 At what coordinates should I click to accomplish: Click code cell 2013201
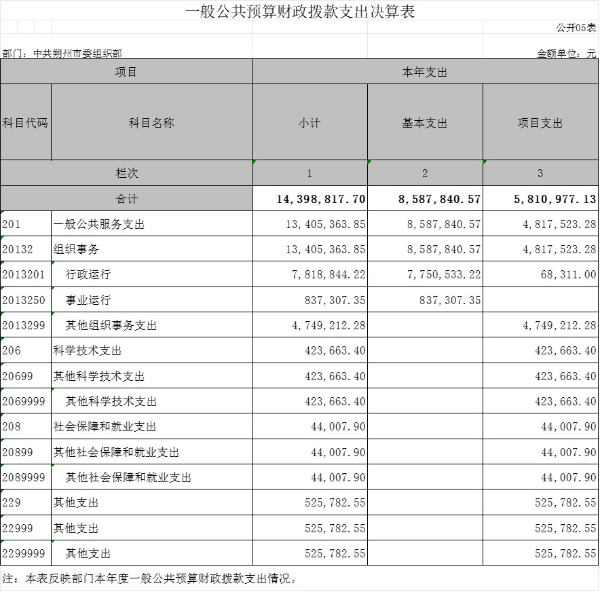point(26,274)
